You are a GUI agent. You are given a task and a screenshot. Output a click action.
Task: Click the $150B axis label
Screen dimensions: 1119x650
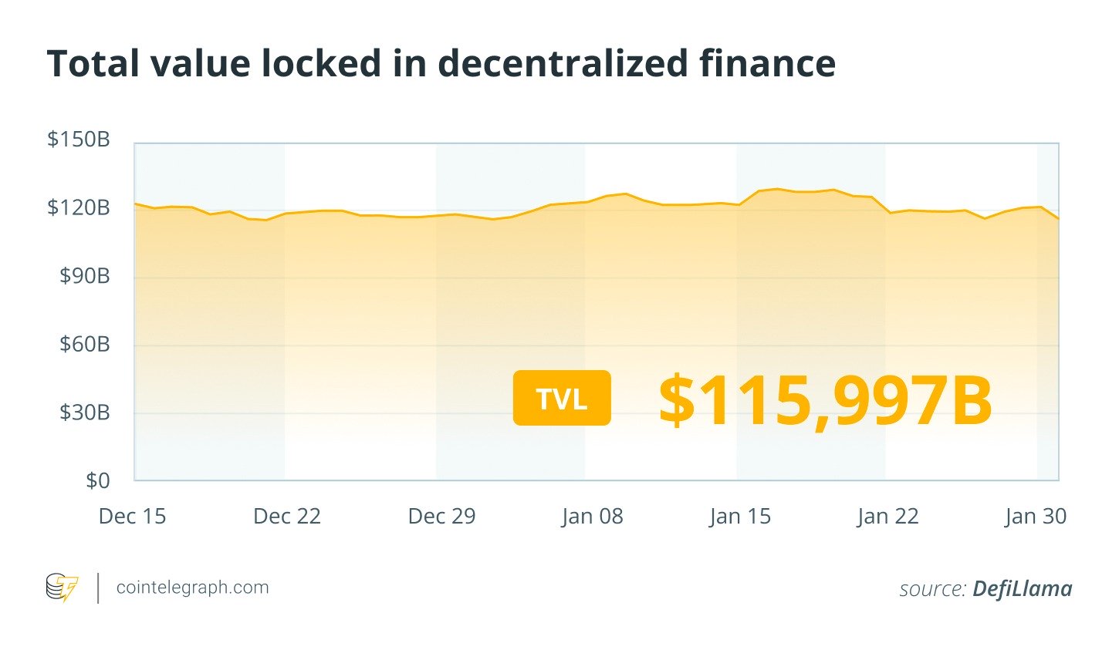point(79,140)
